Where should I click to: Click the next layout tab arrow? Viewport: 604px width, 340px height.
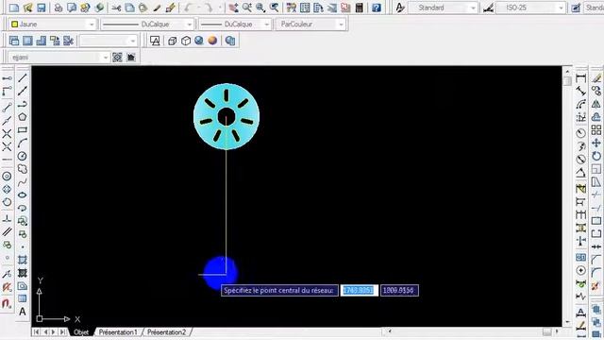(54, 331)
